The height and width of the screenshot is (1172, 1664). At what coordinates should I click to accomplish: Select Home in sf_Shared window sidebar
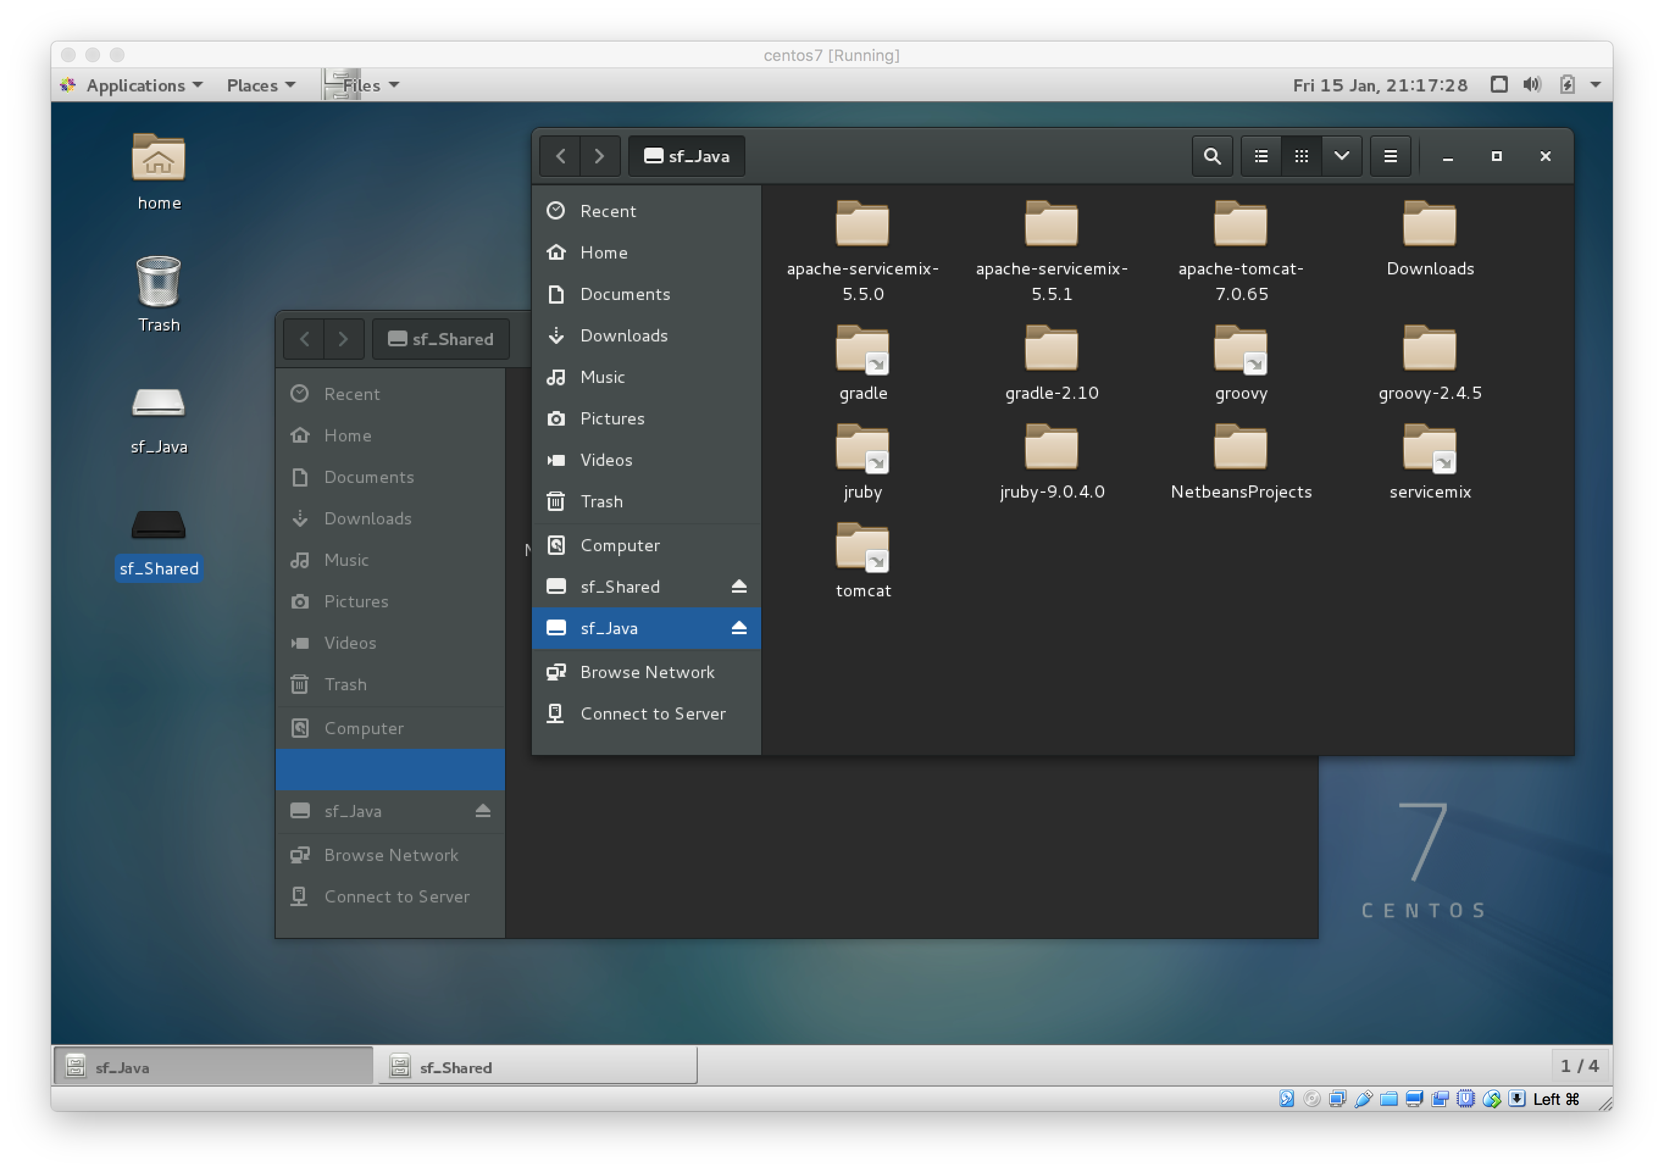390,435
